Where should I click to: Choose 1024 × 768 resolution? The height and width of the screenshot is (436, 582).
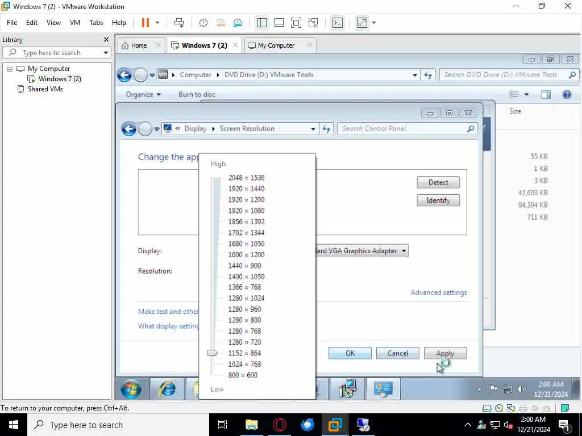(244, 364)
